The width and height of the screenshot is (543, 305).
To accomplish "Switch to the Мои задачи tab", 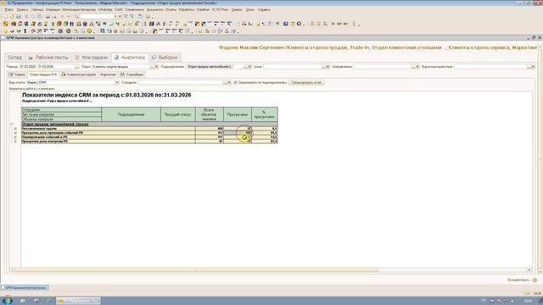I will click(92, 58).
